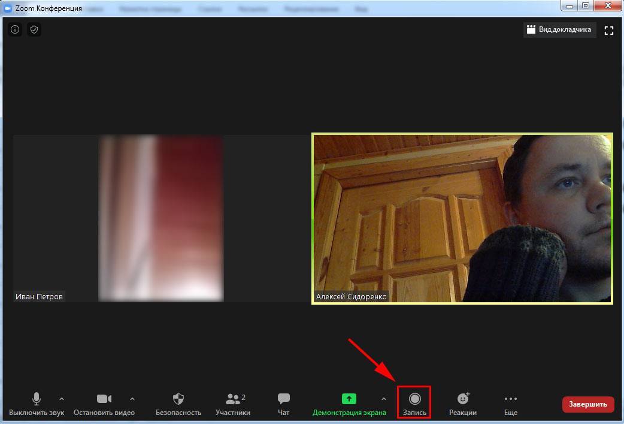Open the Реакции reactions picker
The image size is (624, 424).
(x=463, y=404)
